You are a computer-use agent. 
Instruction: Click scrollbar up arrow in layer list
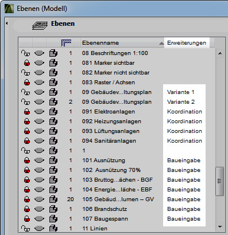coord(220,53)
